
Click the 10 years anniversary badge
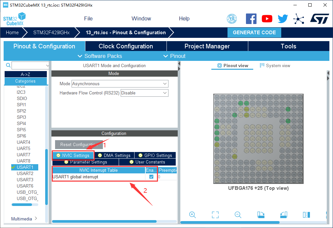pos(232,19)
